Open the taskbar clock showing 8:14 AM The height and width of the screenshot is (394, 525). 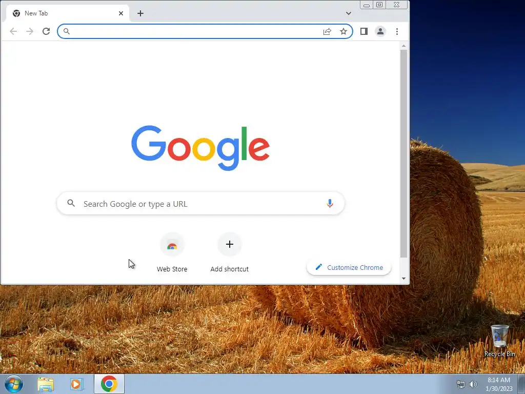tap(499, 384)
